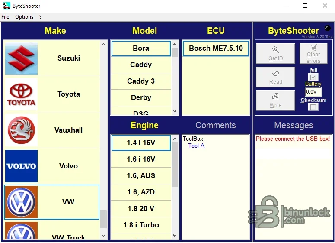Choose Suzuki text in Make list

point(69,58)
